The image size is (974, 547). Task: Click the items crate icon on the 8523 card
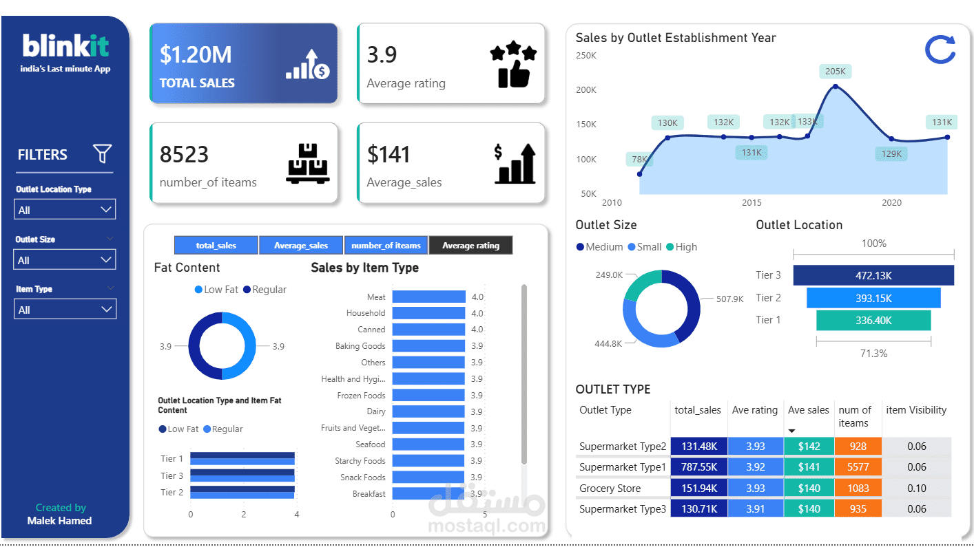(307, 163)
